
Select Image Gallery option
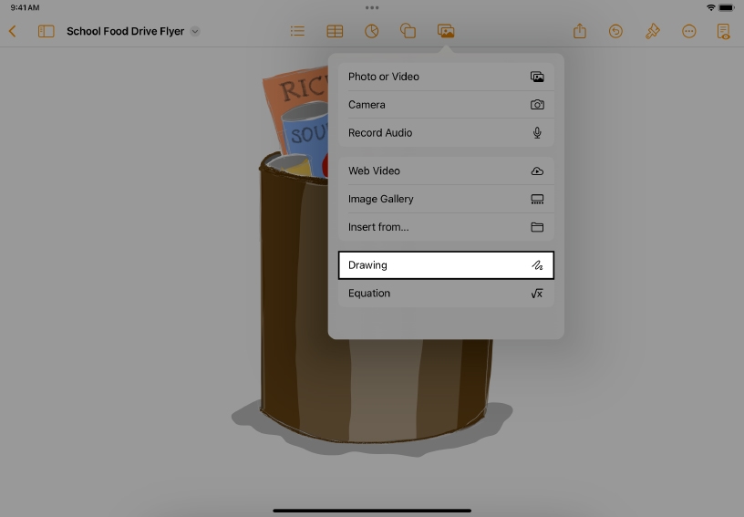pos(446,199)
